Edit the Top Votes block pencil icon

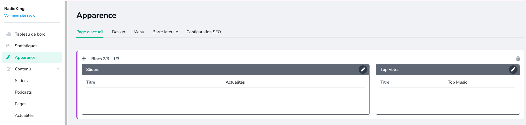coord(513,69)
